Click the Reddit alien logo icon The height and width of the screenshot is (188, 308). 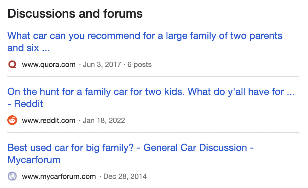pyautogui.click(x=12, y=120)
